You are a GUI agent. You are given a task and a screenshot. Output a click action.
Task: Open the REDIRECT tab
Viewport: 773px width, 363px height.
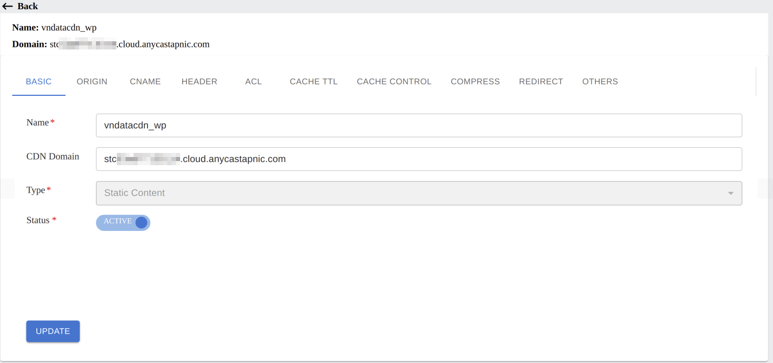coord(541,82)
